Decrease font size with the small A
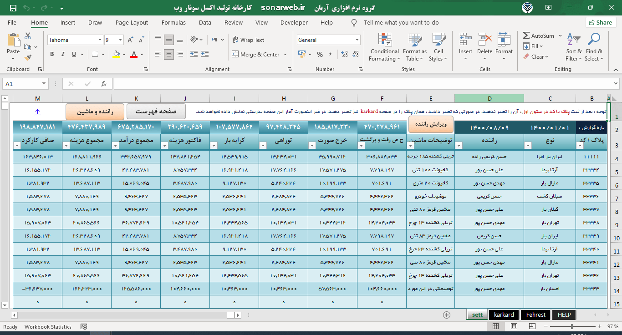 coord(142,40)
